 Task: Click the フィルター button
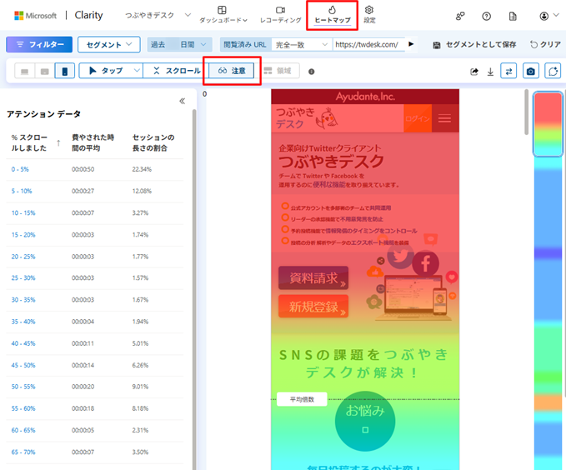coord(39,44)
